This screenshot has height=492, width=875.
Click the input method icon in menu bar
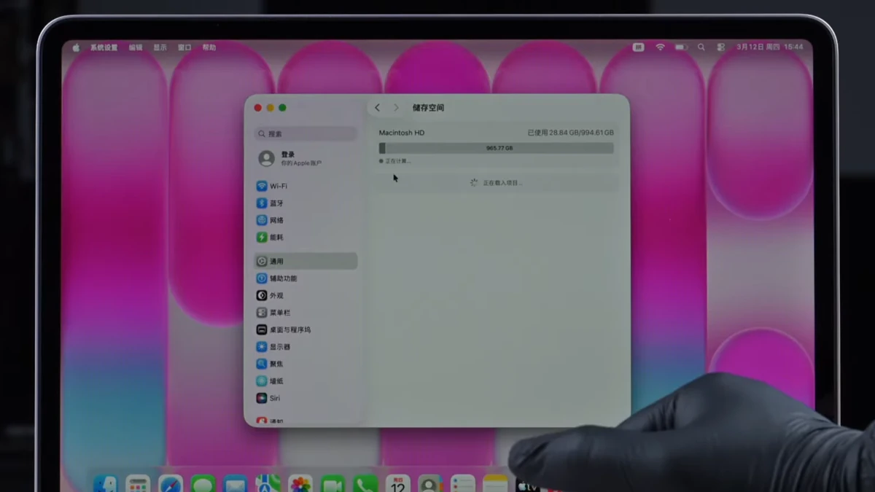click(638, 47)
